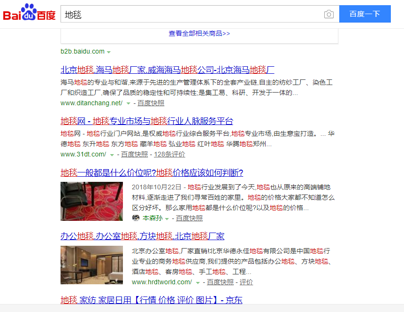404x312 pixels.
Task: Open 地毯一般都是什么价位呢 article title
Action: 152,172
